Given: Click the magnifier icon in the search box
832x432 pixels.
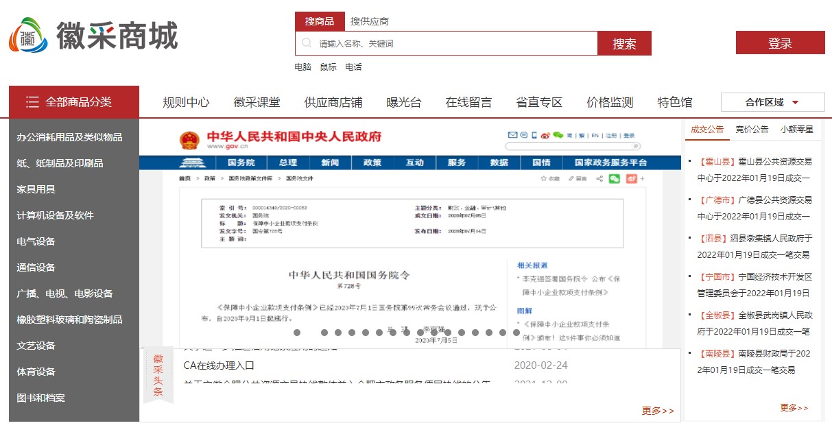Looking at the screenshot, I should click(x=307, y=43).
